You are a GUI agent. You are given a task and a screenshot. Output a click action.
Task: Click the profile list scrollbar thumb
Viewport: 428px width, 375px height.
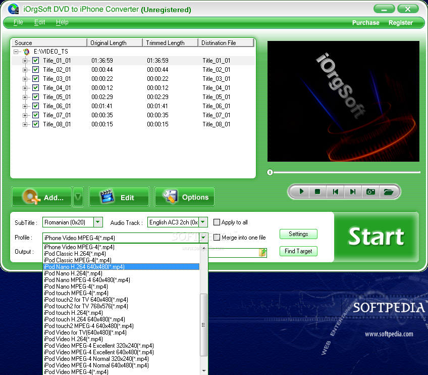(203, 325)
